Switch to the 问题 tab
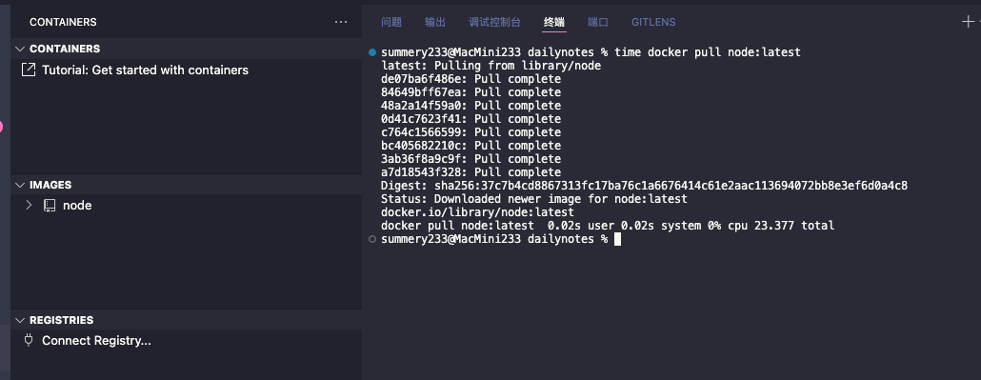The width and height of the screenshot is (981, 380). click(391, 22)
